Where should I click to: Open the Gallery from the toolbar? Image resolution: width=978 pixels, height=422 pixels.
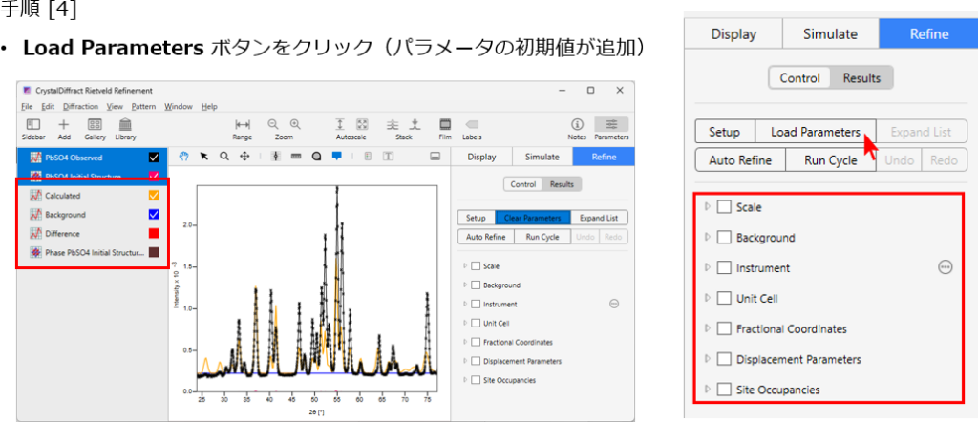pos(95,125)
